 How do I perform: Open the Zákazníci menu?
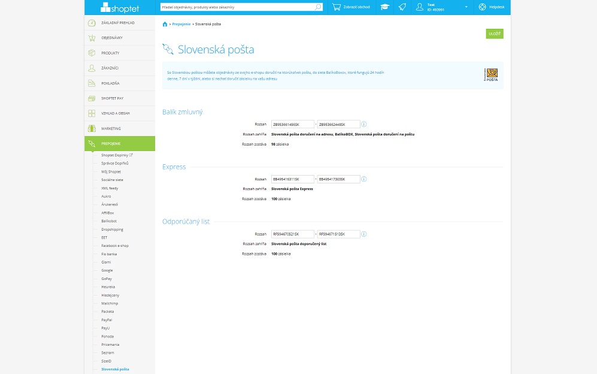click(x=120, y=68)
